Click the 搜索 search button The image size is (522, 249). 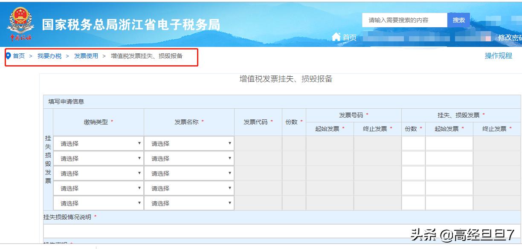(x=458, y=20)
